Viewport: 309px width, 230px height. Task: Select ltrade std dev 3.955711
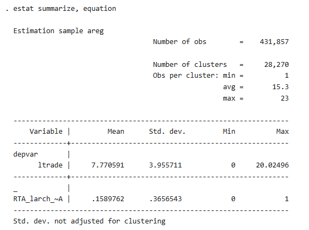pyautogui.click(x=165, y=165)
